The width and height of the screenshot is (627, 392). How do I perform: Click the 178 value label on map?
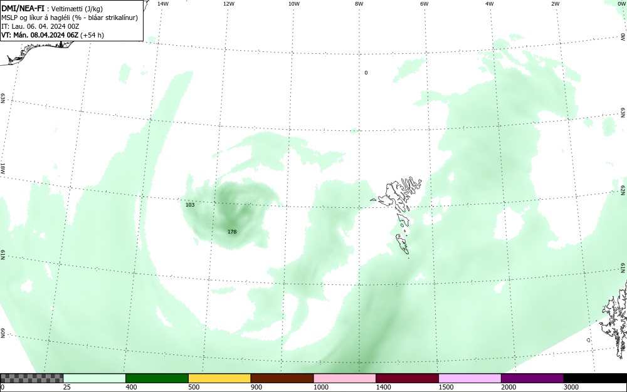pos(232,232)
